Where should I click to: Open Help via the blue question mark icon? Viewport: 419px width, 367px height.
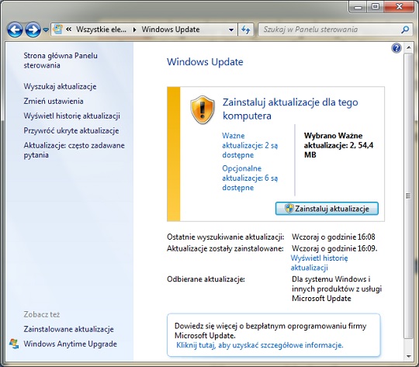(x=396, y=48)
